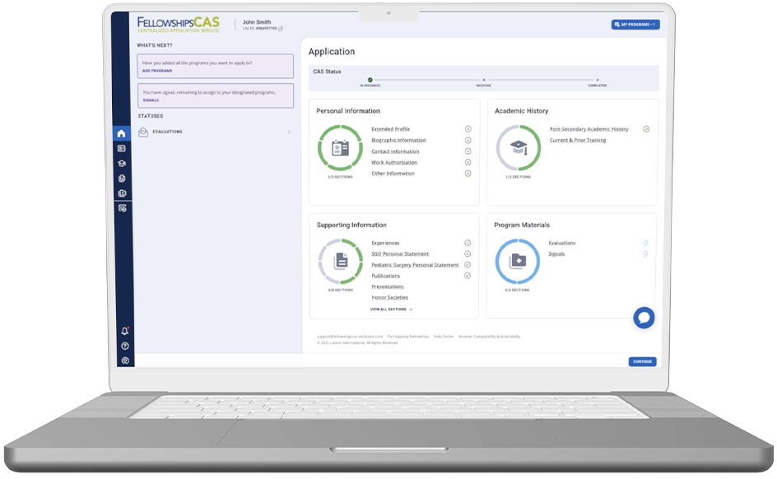Open the user account icon in sidebar
This screenshot has width=777, height=479.
click(125, 360)
